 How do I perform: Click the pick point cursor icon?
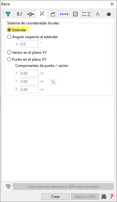tap(53, 82)
